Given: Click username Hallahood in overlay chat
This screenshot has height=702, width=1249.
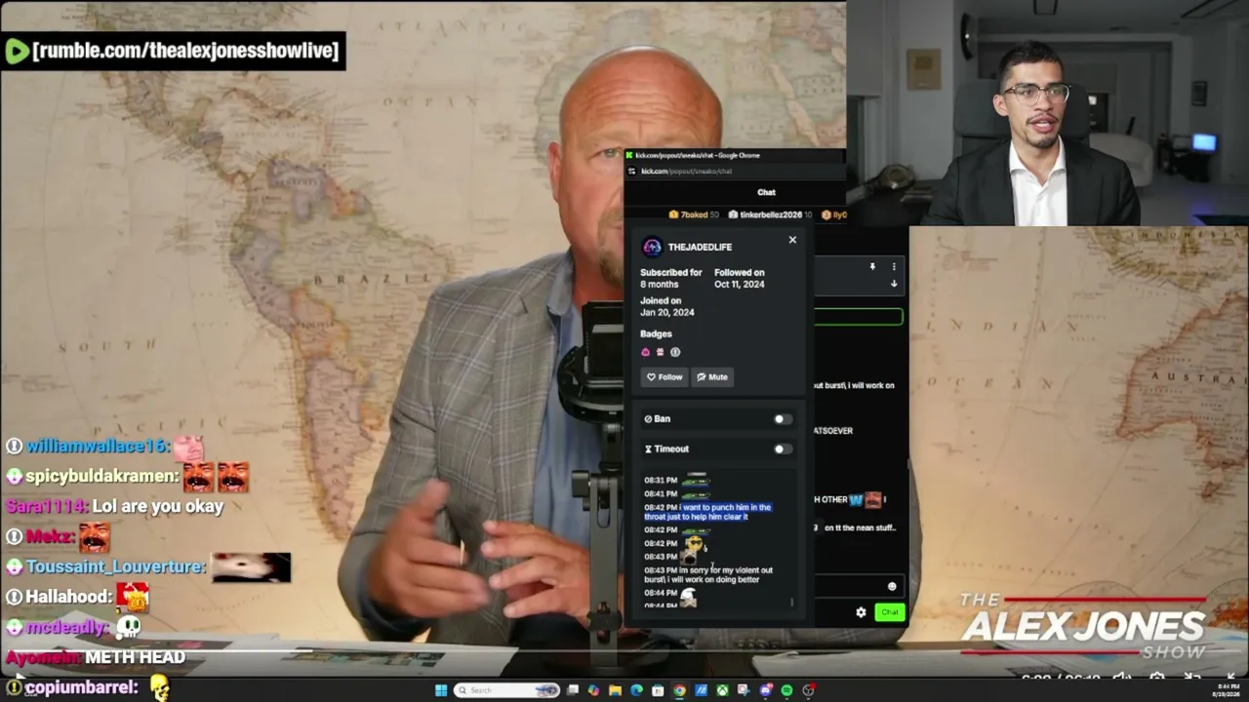Looking at the screenshot, I should [69, 597].
